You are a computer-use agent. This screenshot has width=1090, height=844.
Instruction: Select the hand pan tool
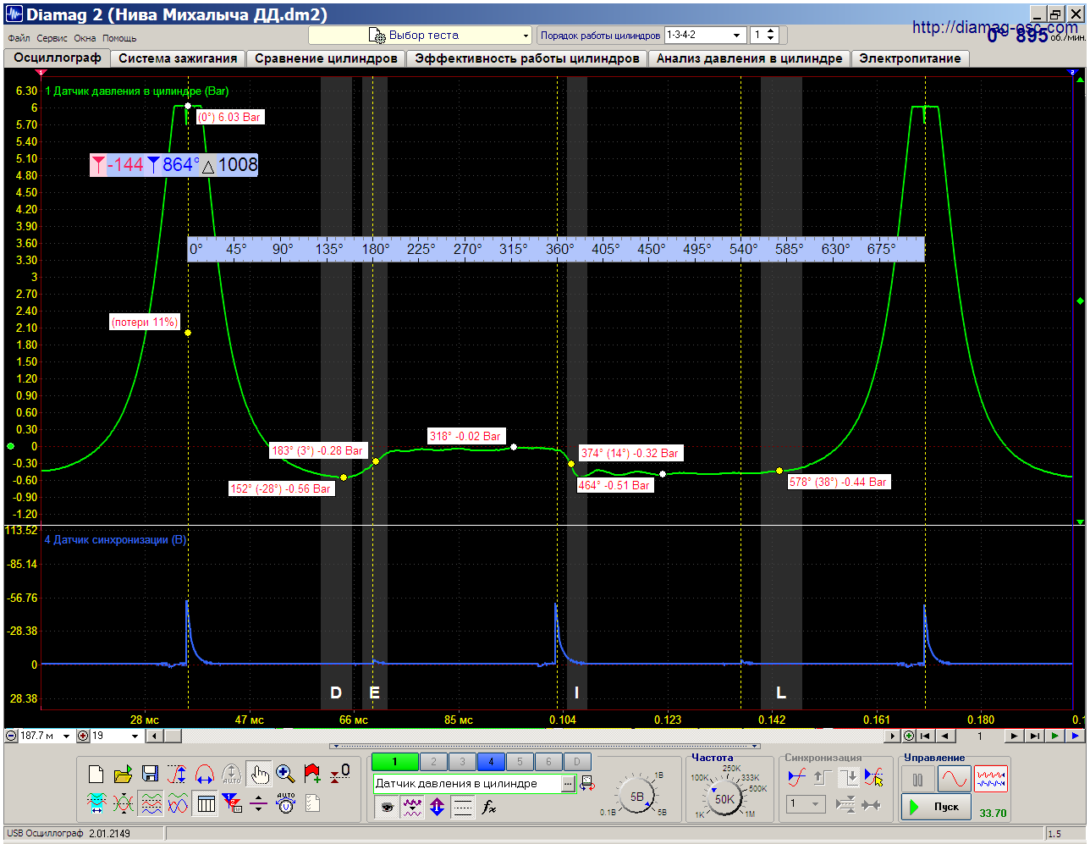258,774
